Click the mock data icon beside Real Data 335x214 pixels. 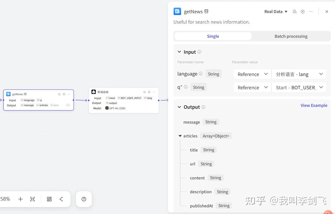[295, 12]
